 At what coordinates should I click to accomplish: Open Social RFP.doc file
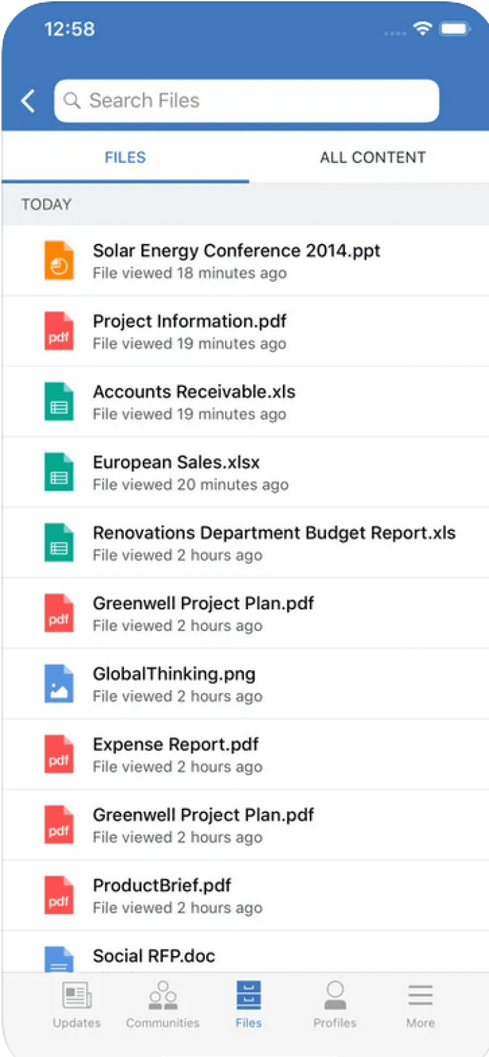point(154,956)
